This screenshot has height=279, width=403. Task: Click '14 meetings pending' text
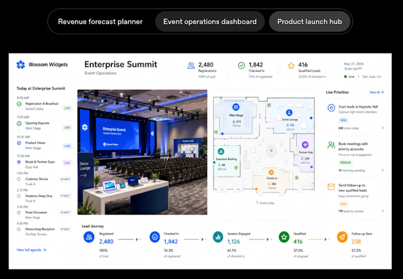[x=351, y=170]
